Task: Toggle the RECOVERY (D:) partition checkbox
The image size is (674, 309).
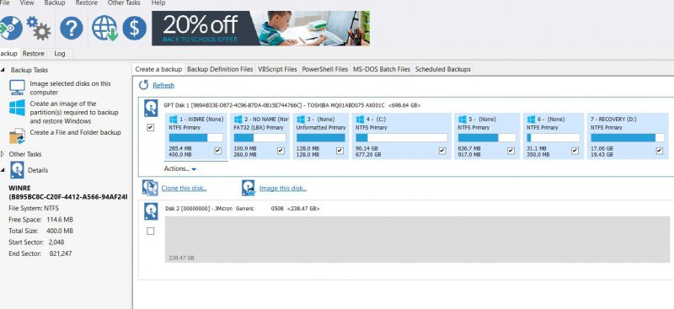Action: coord(659,151)
